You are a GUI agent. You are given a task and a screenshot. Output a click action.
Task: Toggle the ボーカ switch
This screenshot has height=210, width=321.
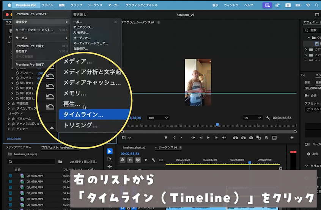point(307,144)
